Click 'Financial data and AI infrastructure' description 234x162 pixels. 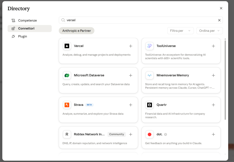point(175,115)
